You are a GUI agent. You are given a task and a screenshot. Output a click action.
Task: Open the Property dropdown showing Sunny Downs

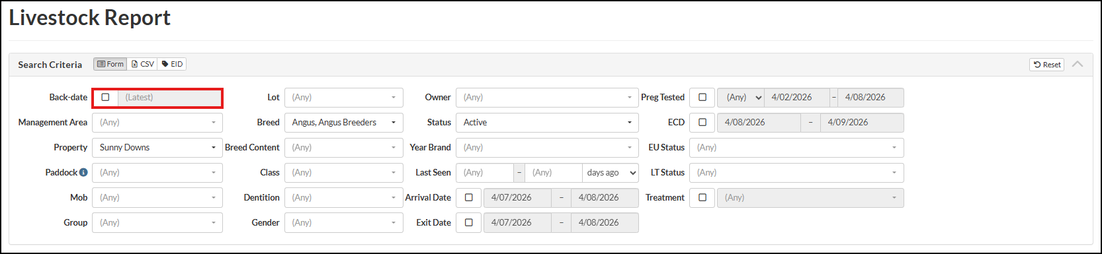pos(157,147)
